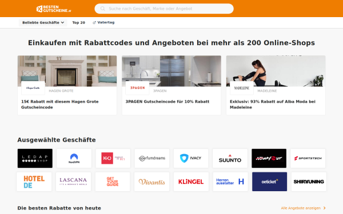Screen dimensions: 343x214
Task: Click the 3PAGEN logo badge
Action: (137, 88)
